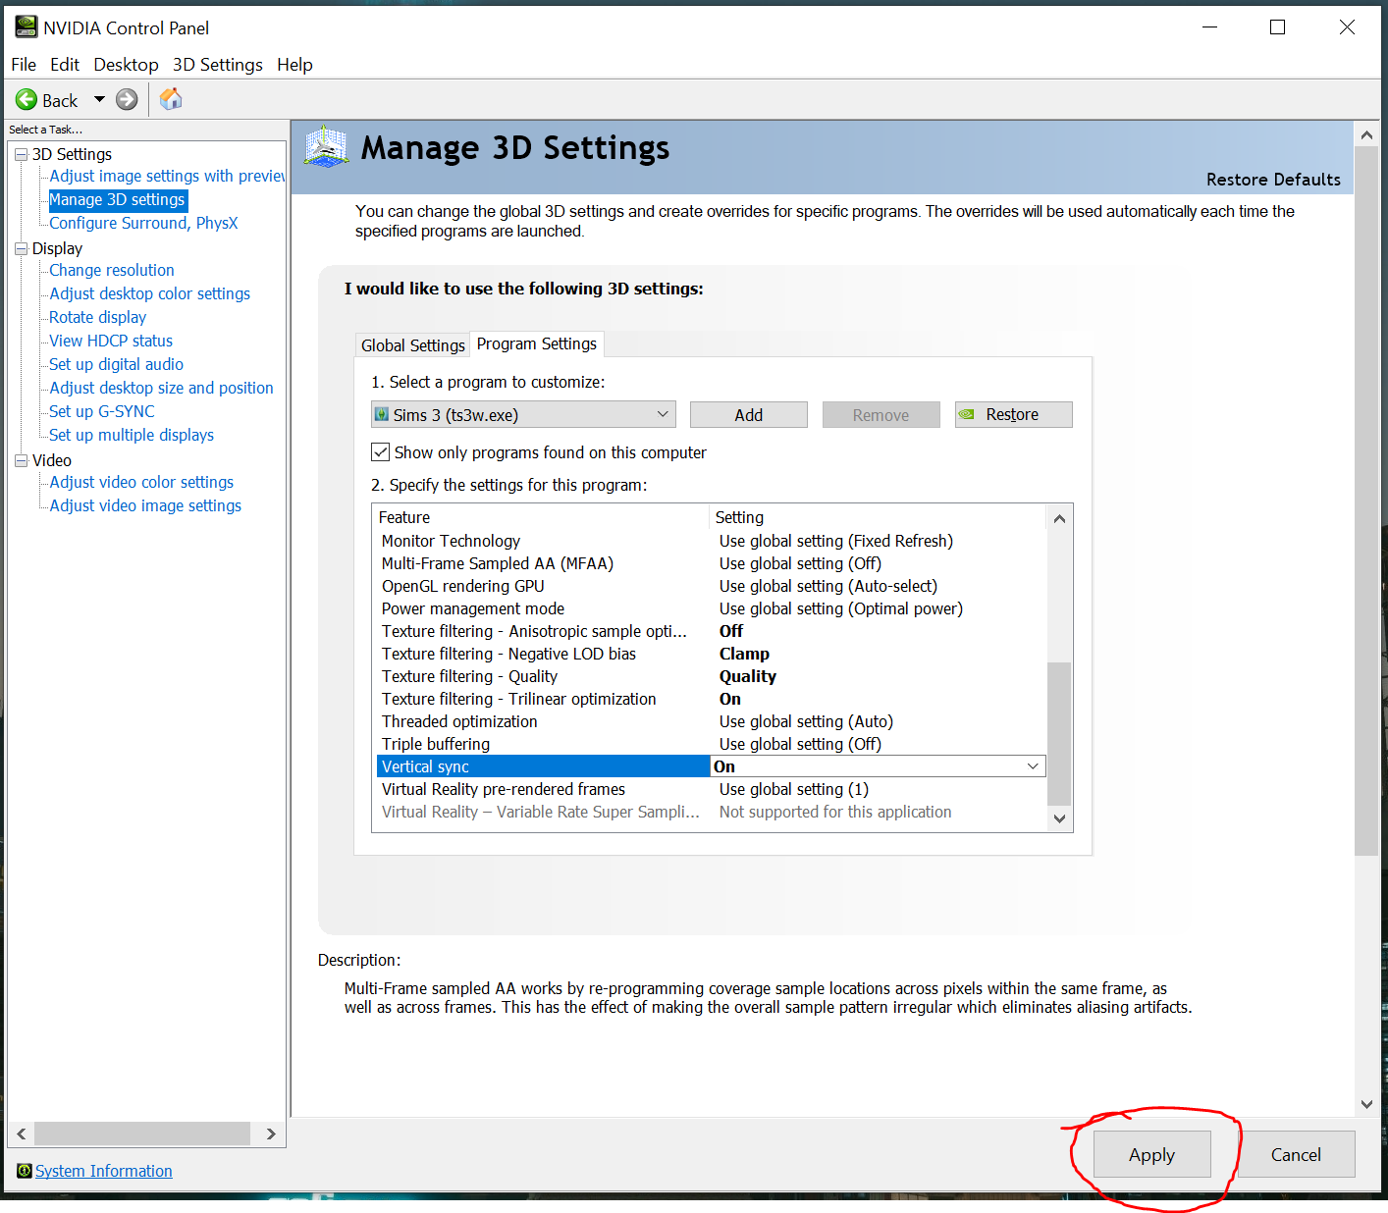Select Triple buffering row
1388x1213 pixels.
click(x=712, y=744)
